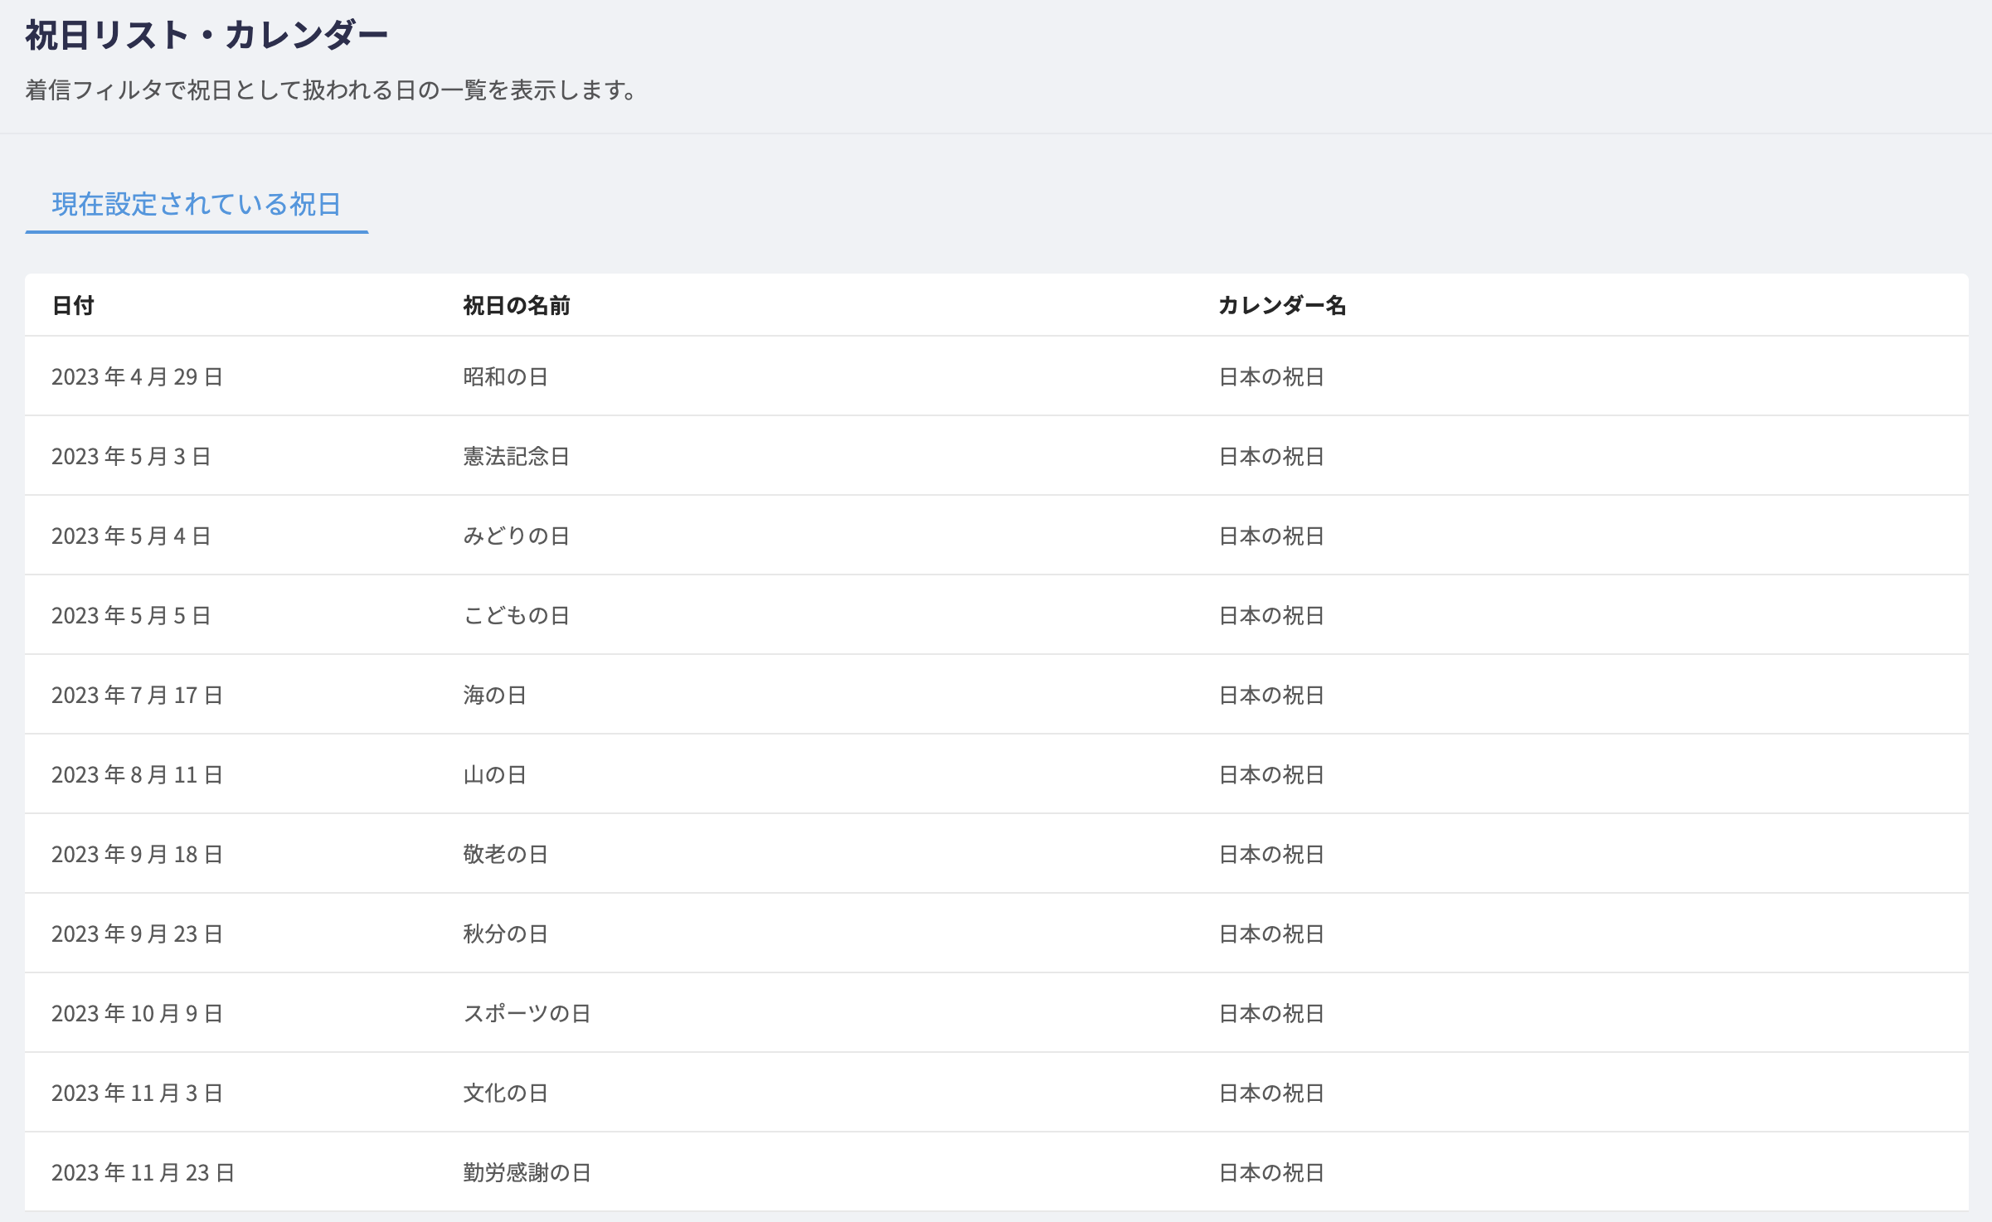The width and height of the screenshot is (1992, 1222).
Task: Click 日本の祝日 in the 昭和の日 row
Action: pyautogui.click(x=1271, y=376)
